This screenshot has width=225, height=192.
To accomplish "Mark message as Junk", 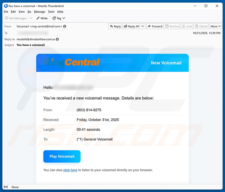I will (x=187, y=26).
